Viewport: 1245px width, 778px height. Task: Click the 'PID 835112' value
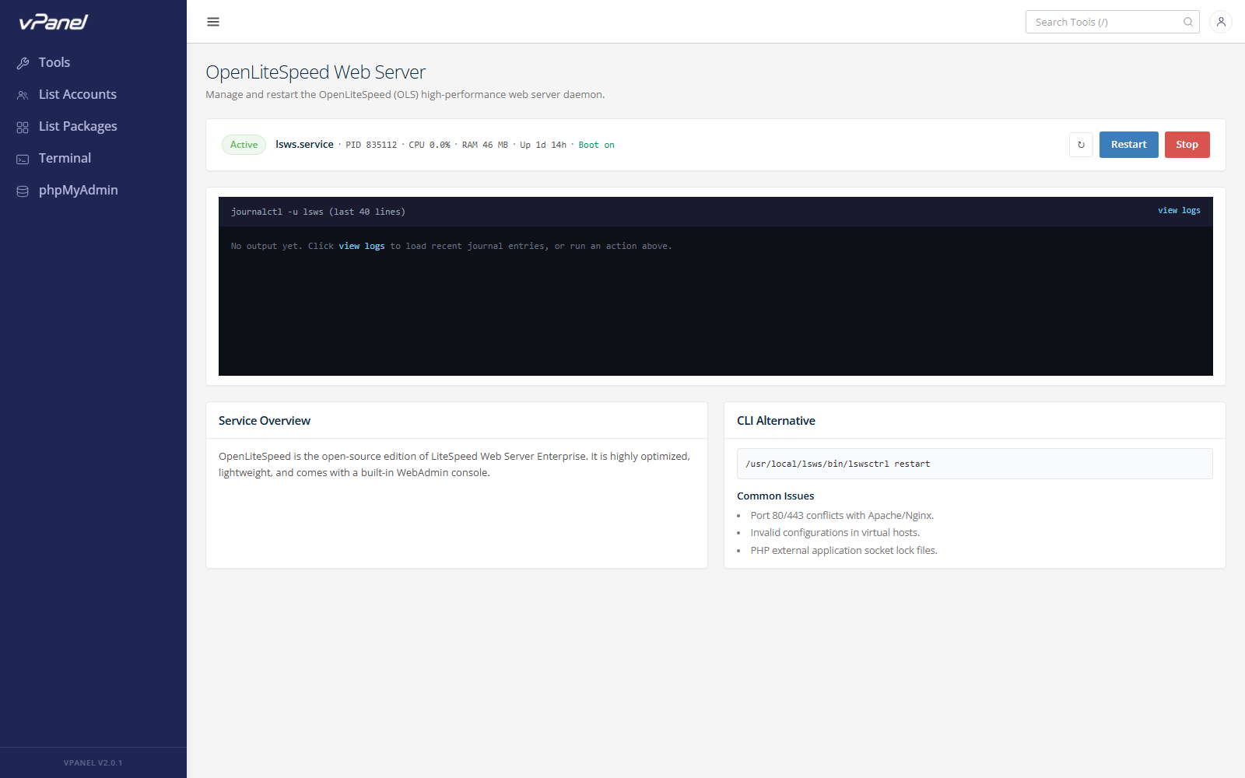point(371,145)
